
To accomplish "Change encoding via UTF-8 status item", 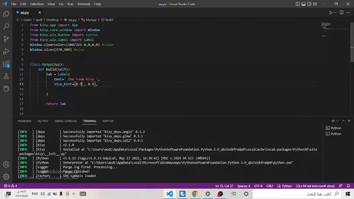I will (258, 186).
